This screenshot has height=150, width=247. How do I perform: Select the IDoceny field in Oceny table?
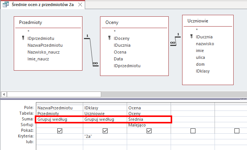122,38
